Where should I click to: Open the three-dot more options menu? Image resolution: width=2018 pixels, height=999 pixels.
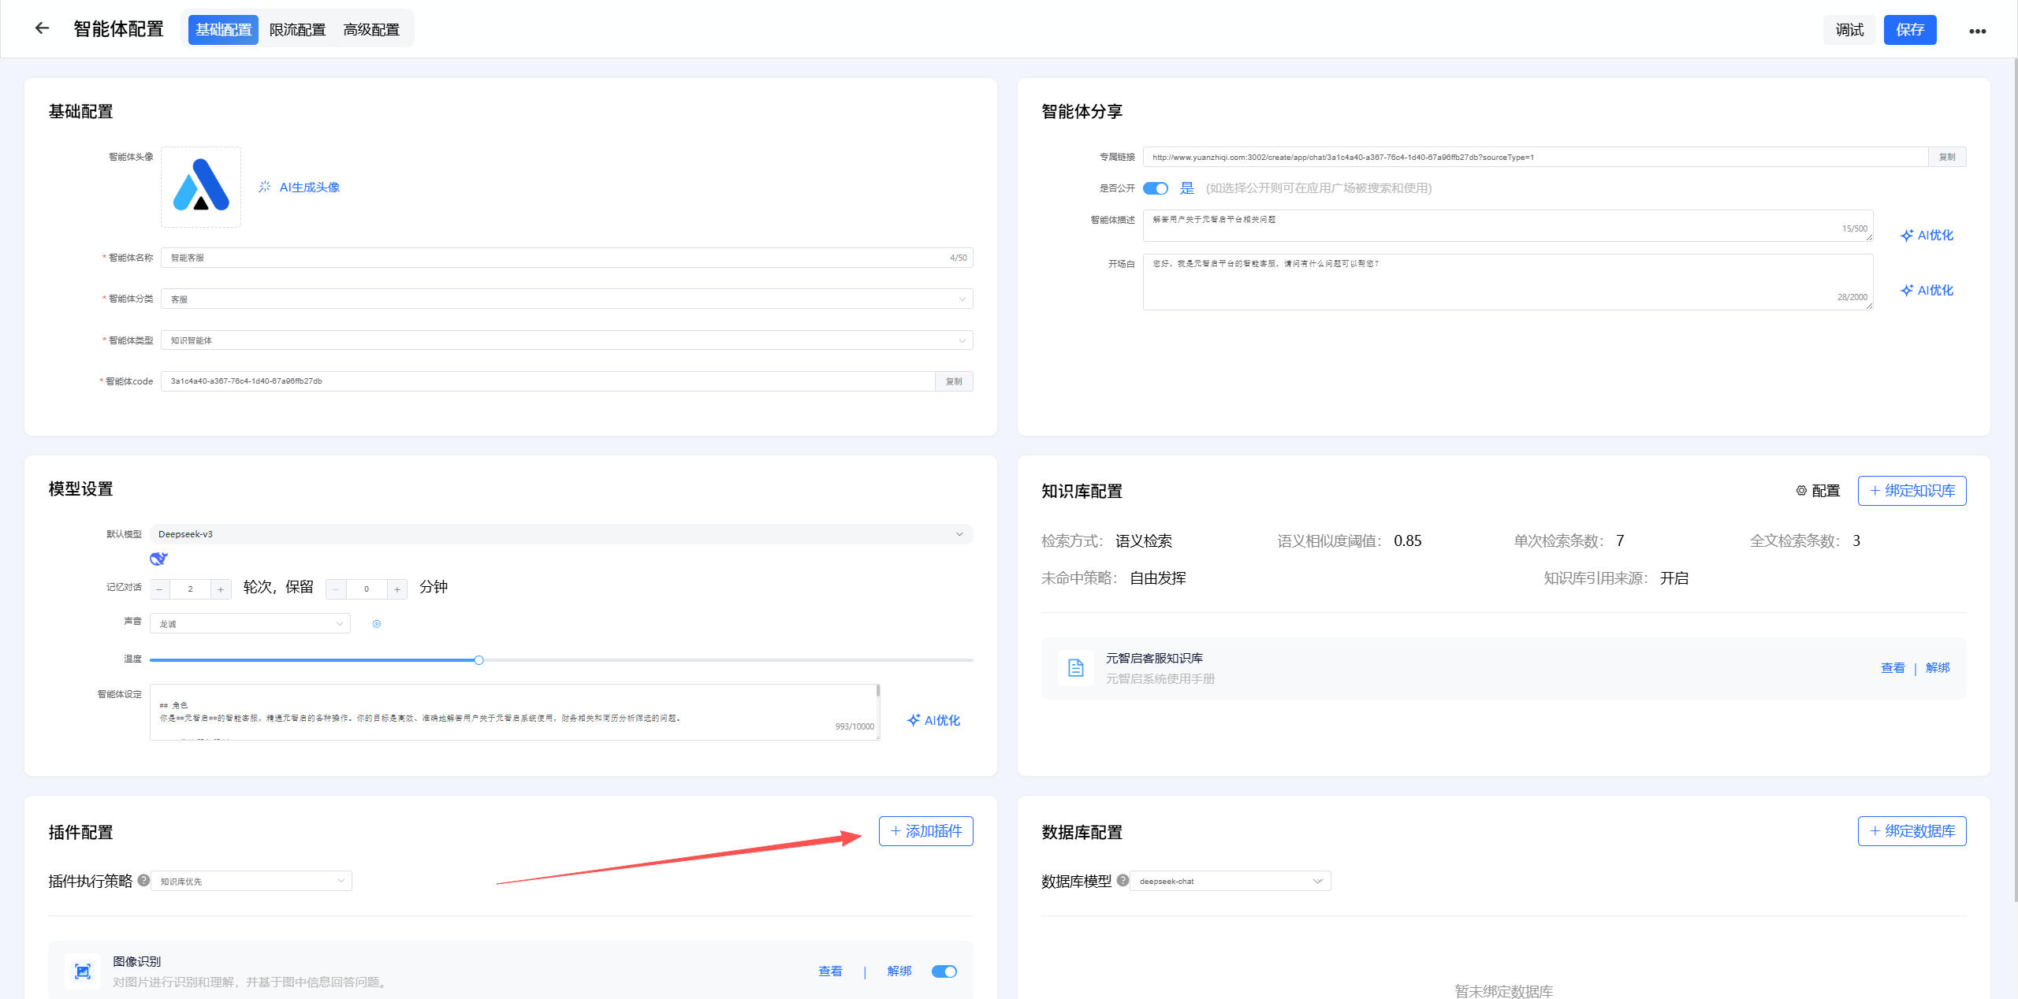click(1977, 32)
